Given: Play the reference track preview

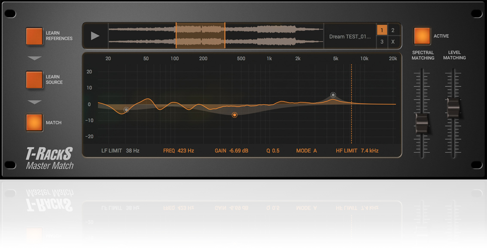Looking at the screenshot, I should [95, 36].
